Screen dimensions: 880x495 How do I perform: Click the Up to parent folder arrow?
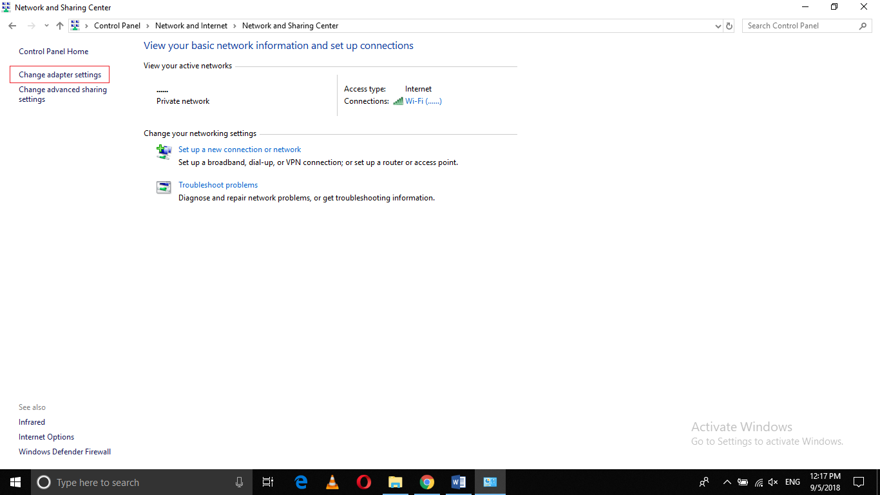click(60, 26)
